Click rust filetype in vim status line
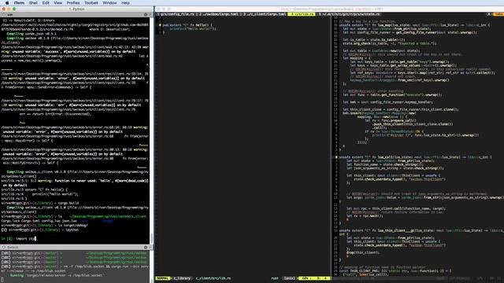Viewport: 504px width, 283px height. tap(275, 278)
